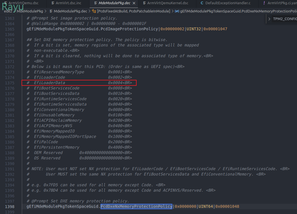Click PcdImageProtectionPolicy on line 1365
The width and height of the screenshot is (297, 214).
tap(129, 29)
